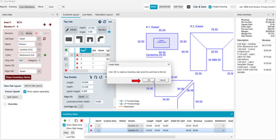Pin the Area Data panel

tap(57, 15)
